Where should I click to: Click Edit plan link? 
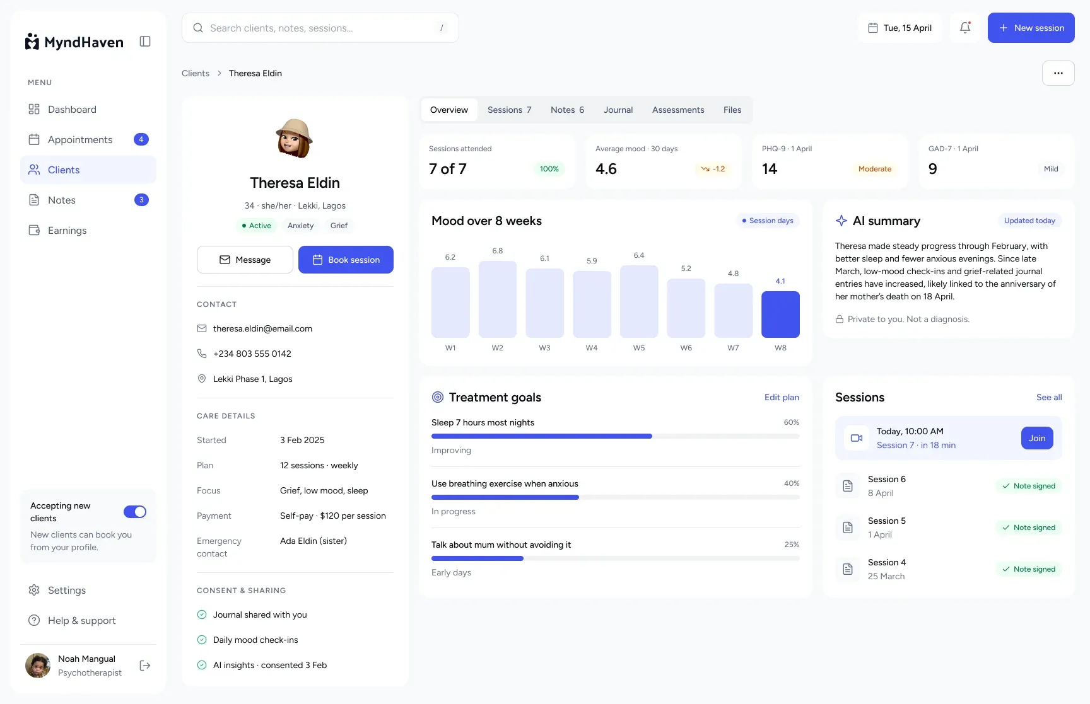click(782, 397)
